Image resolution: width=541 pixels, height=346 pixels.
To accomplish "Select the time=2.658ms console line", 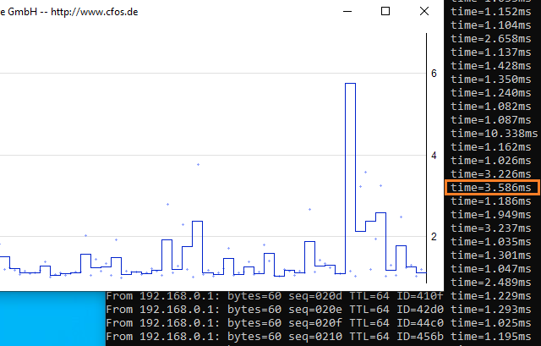I will tap(490, 39).
